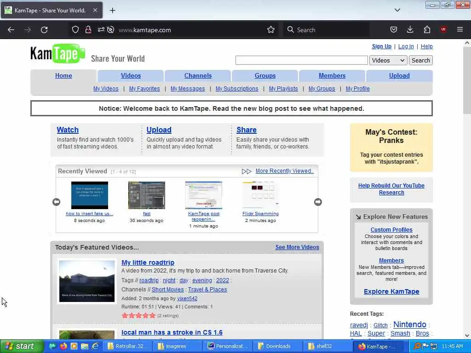
Task: Click the Log In link
Action: coord(406,46)
